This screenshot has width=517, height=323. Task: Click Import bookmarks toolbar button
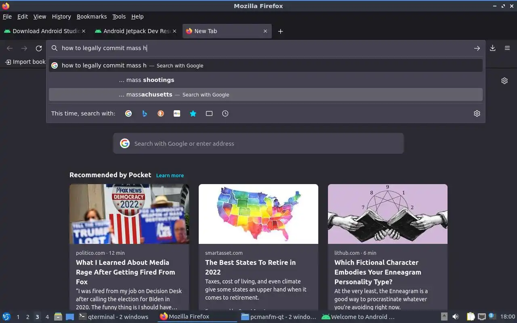(x=25, y=62)
